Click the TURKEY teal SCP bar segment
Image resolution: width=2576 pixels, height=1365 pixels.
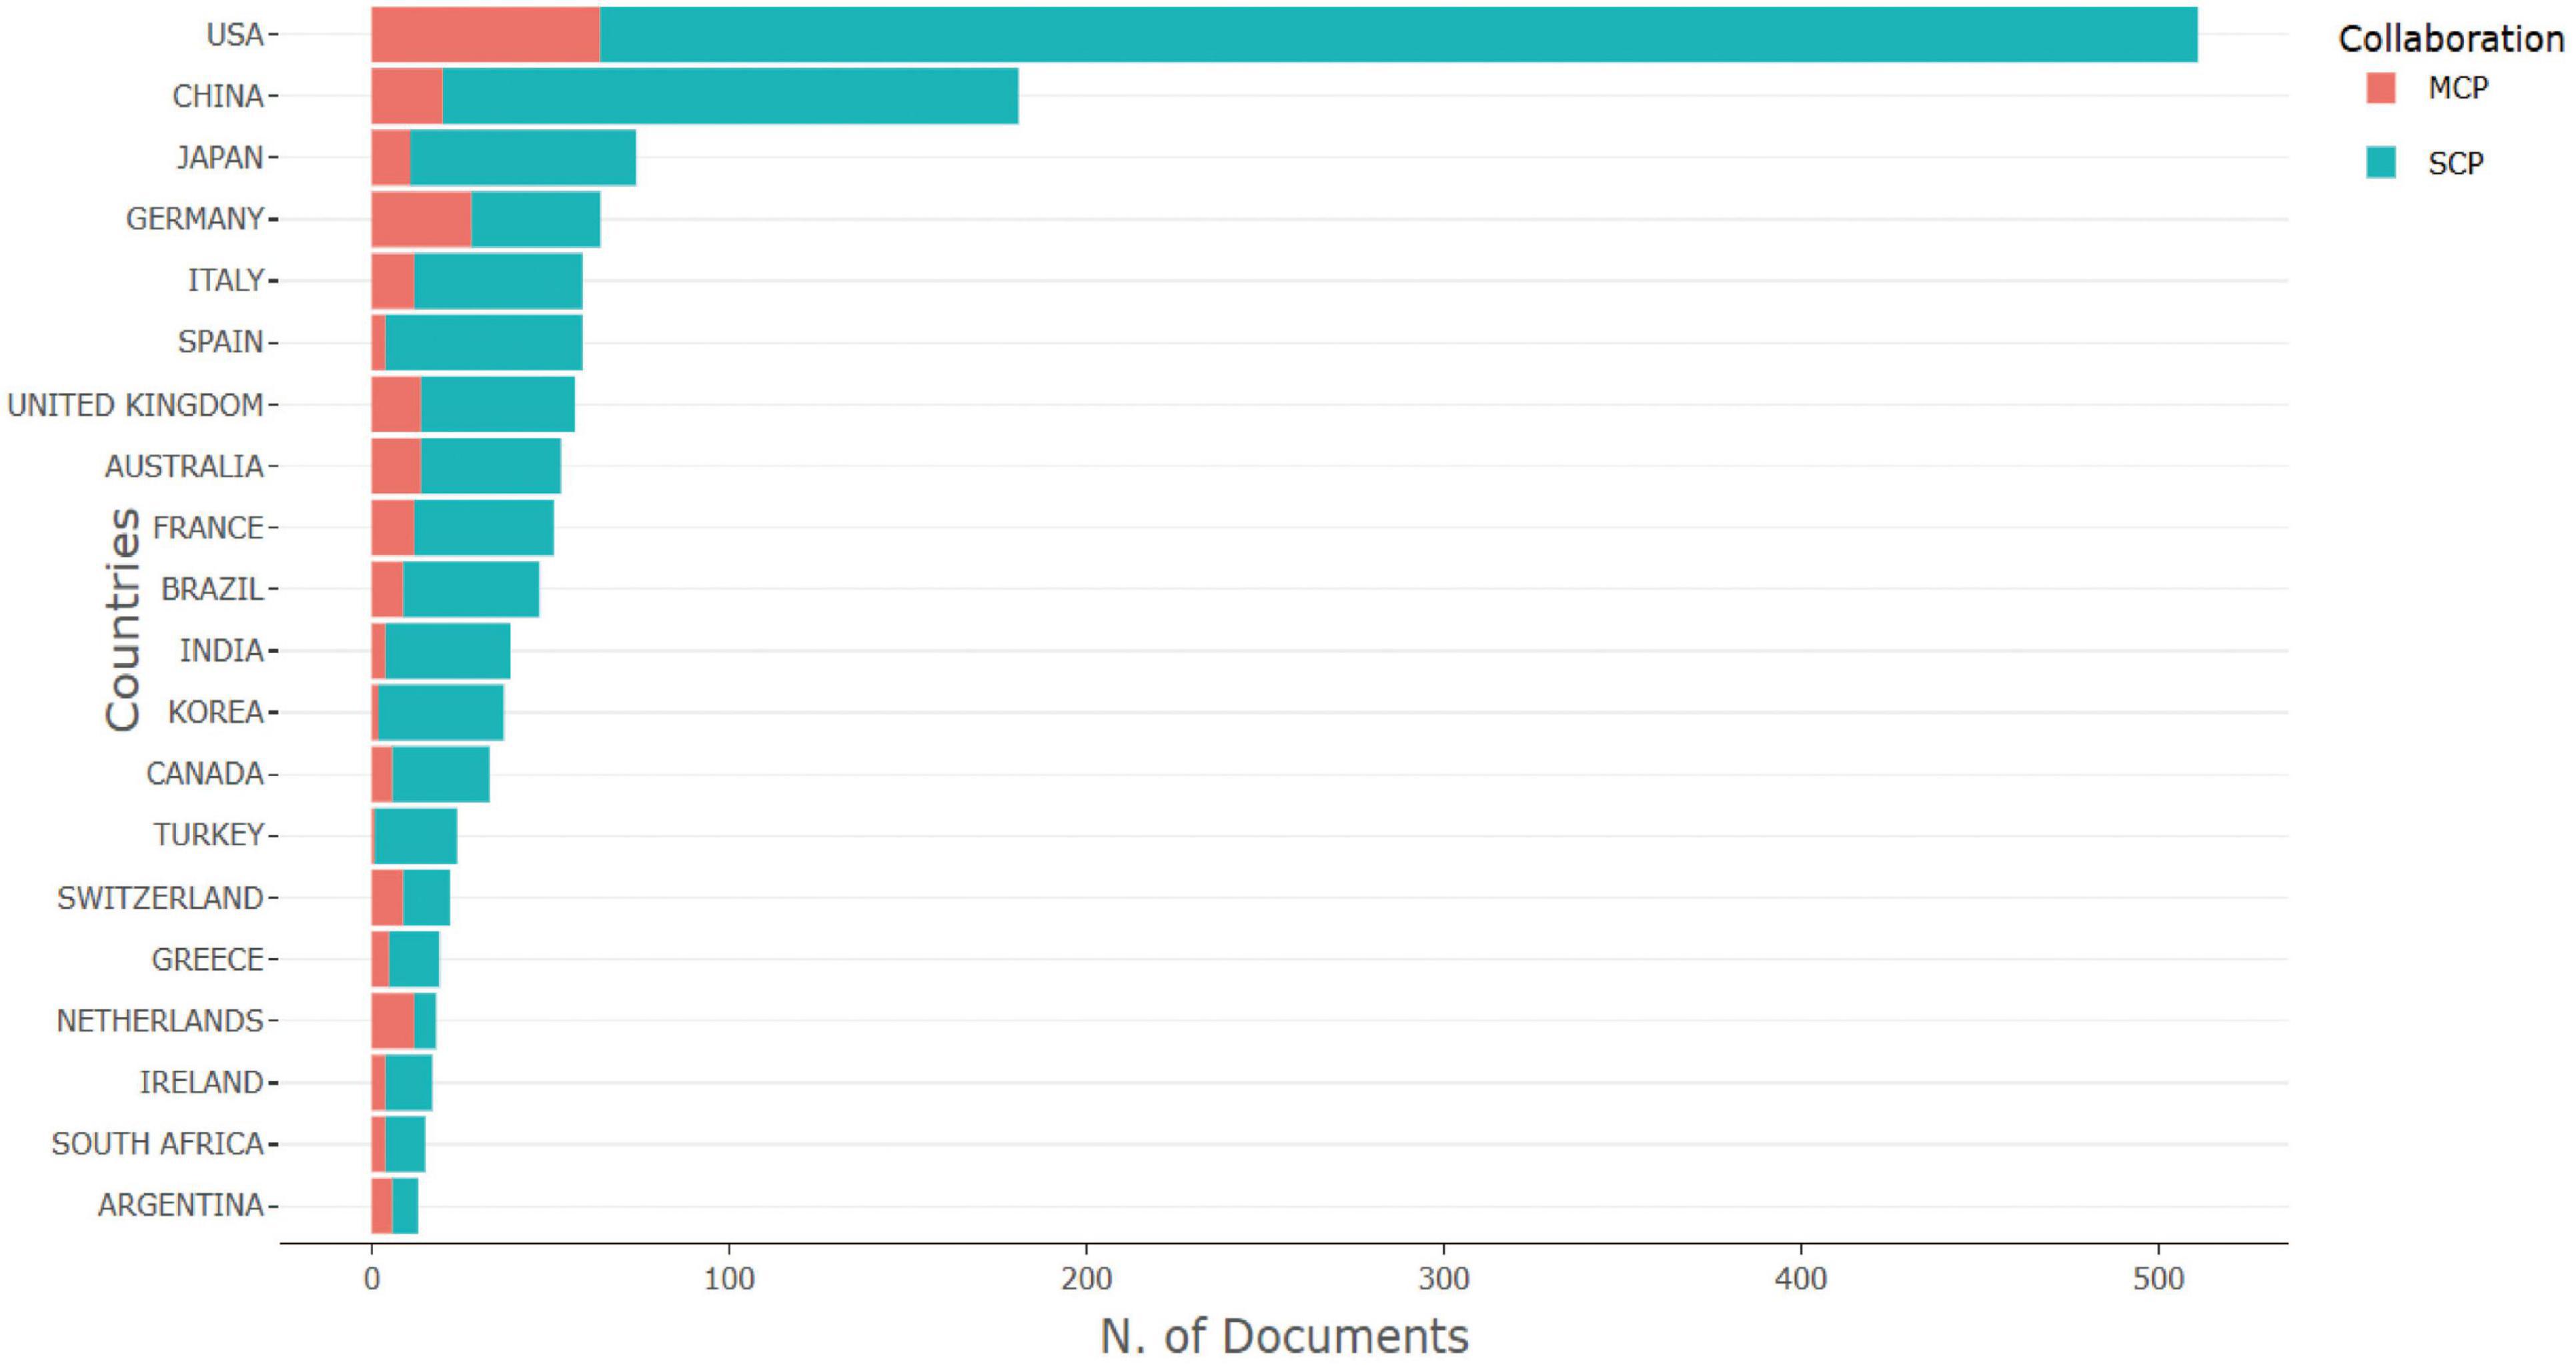416,836
